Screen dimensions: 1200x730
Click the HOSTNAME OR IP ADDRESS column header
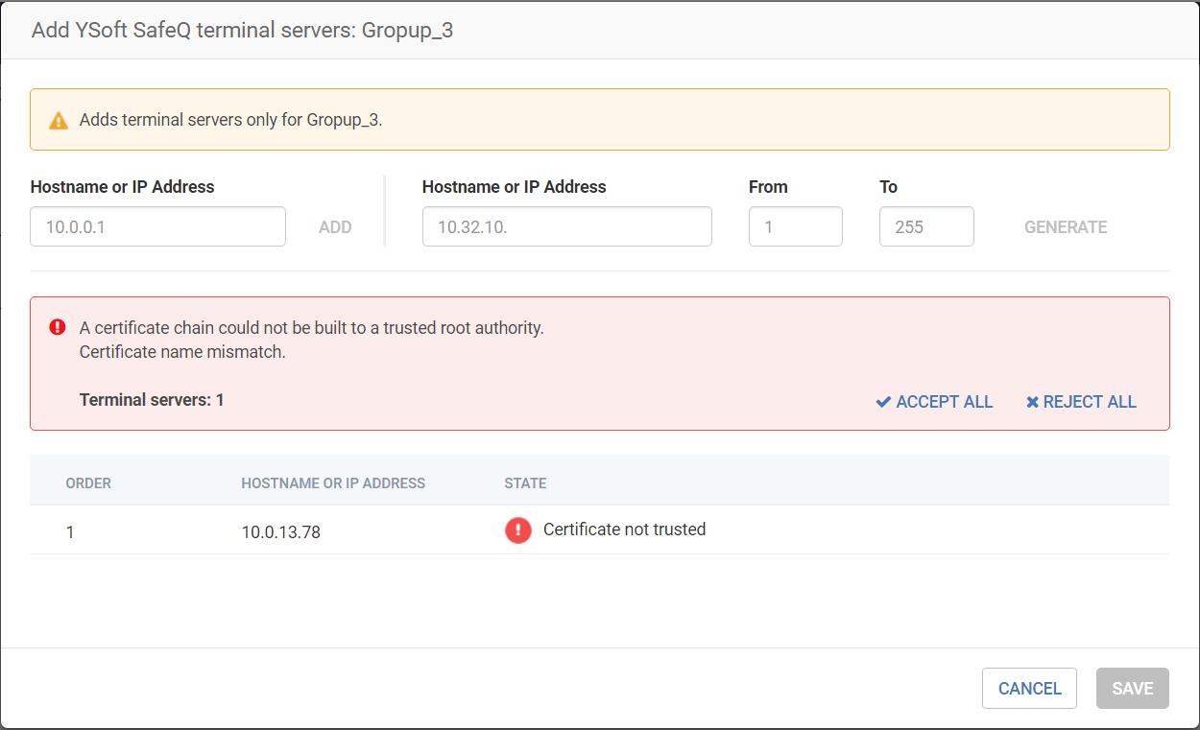[333, 483]
